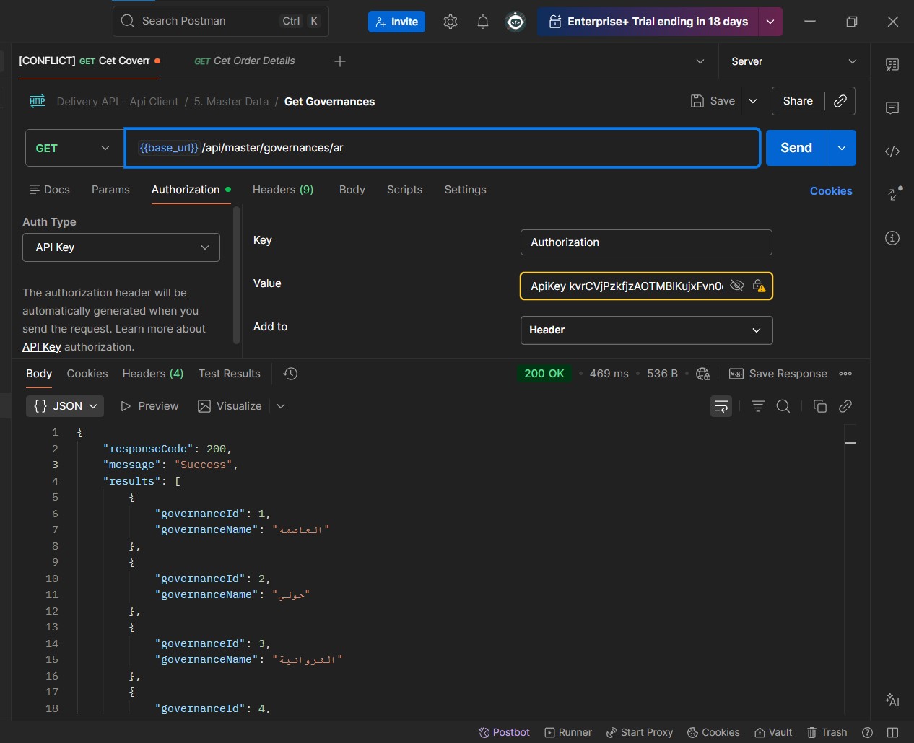Filter the response body
Screen dimensions: 914x743
click(758, 406)
